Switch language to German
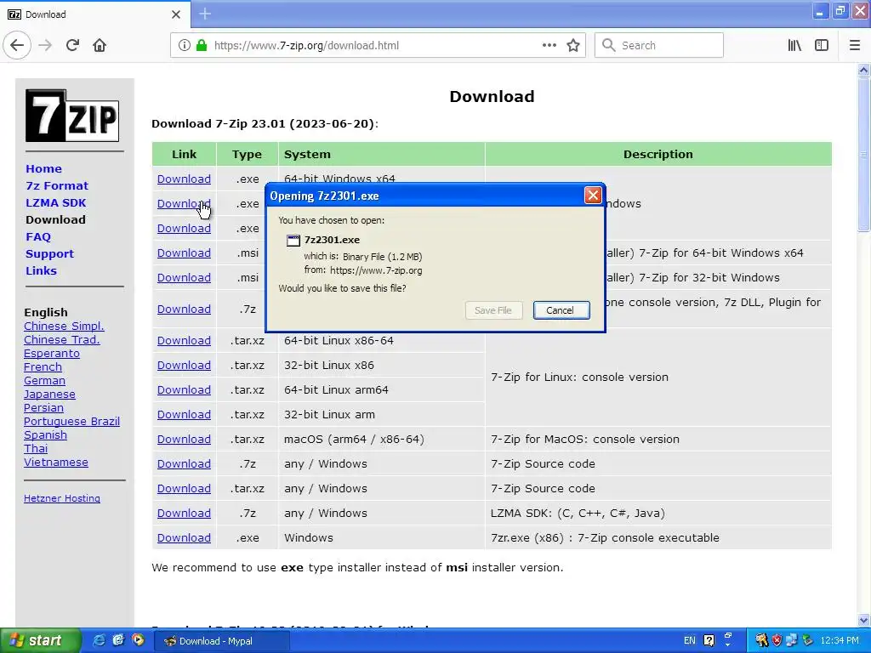Image resolution: width=871 pixels, height=653 pixels. point(44,381)
